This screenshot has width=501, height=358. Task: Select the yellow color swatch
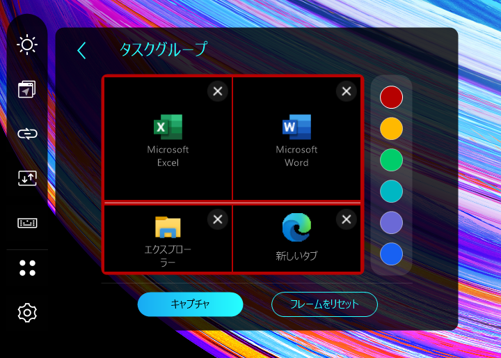tap(391, 129)
